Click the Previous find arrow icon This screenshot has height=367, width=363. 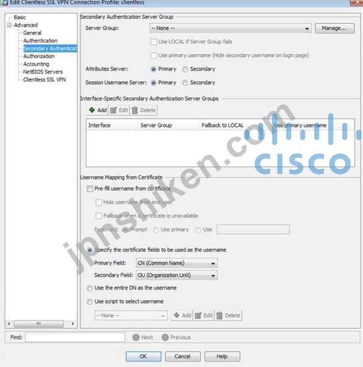pos(165,337)
